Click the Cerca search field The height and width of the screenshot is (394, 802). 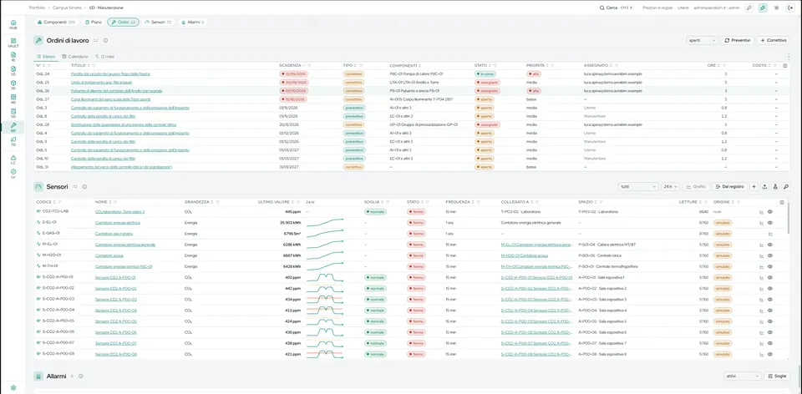coord(617,8)
